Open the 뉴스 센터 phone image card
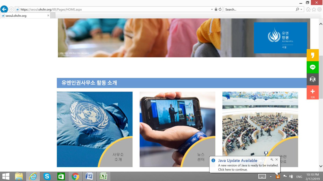Viewport: 323px width, 181px height. pos(177,129)
